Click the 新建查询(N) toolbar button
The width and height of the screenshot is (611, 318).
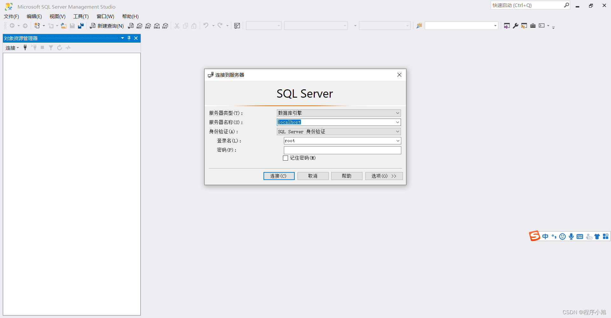point(107,26)
